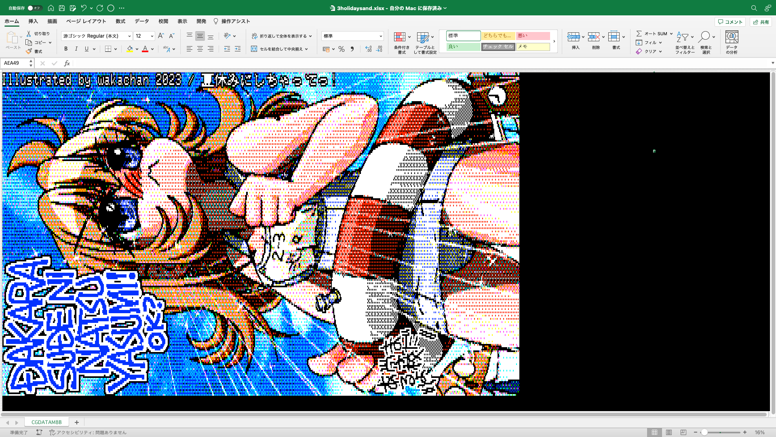
Task: Decrease font size with small A icon
Action: tap(171, 36)
